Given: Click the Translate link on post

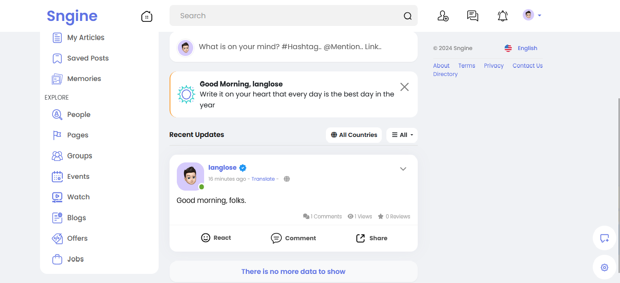Looking at the screenshot, I should [x=263, y=179].
